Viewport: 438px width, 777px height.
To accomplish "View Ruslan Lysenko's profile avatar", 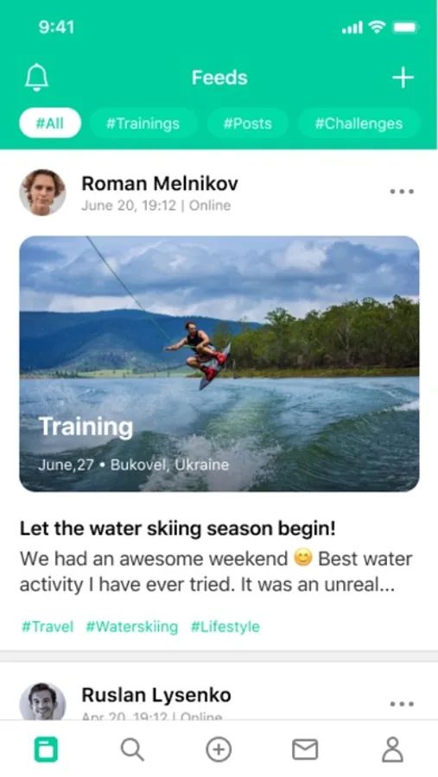I will [42, 701].
